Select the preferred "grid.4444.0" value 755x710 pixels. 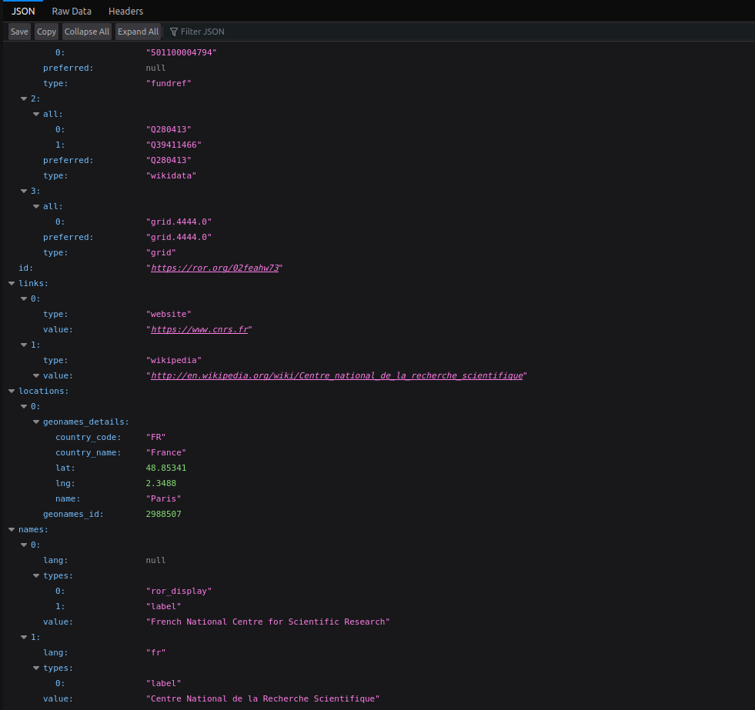(x=179, y=237)
